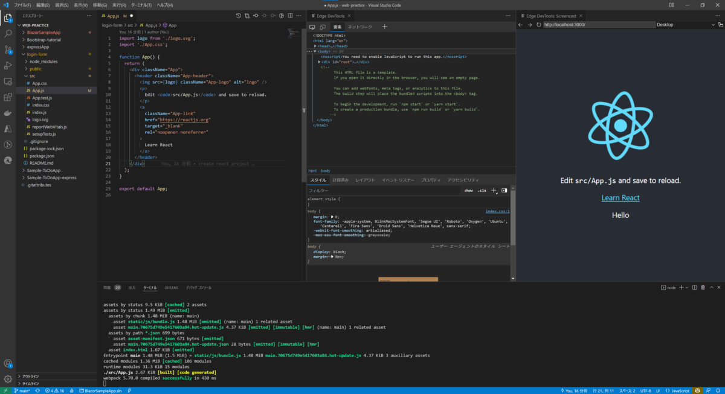Click the inspect element picker icon in DevTools

click(312, 27)
